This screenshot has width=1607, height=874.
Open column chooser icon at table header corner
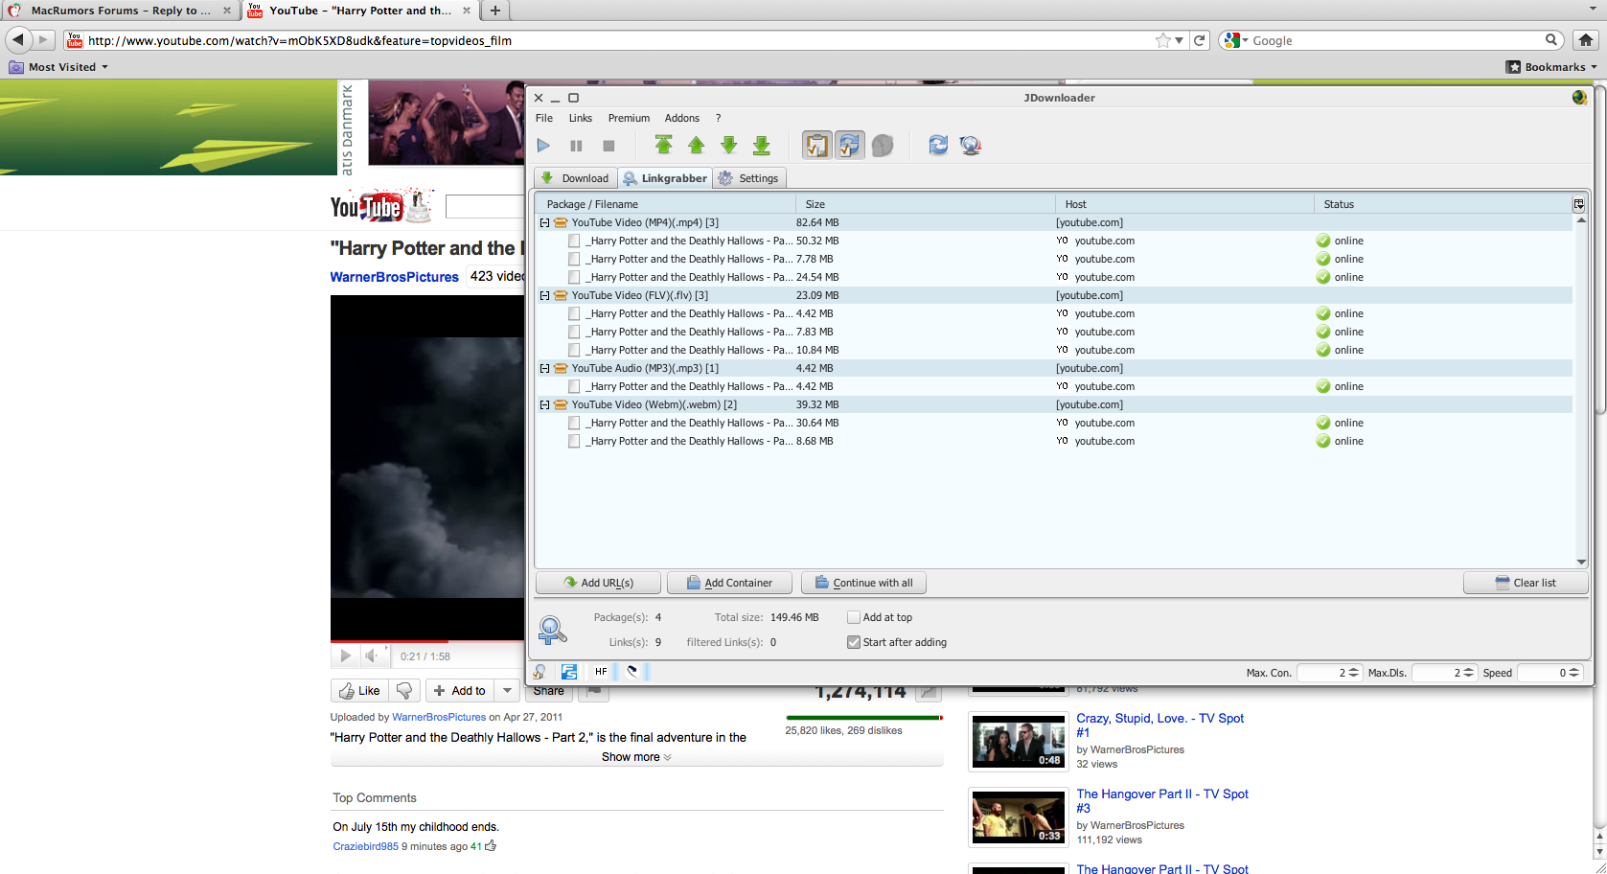click(1578, 204)
